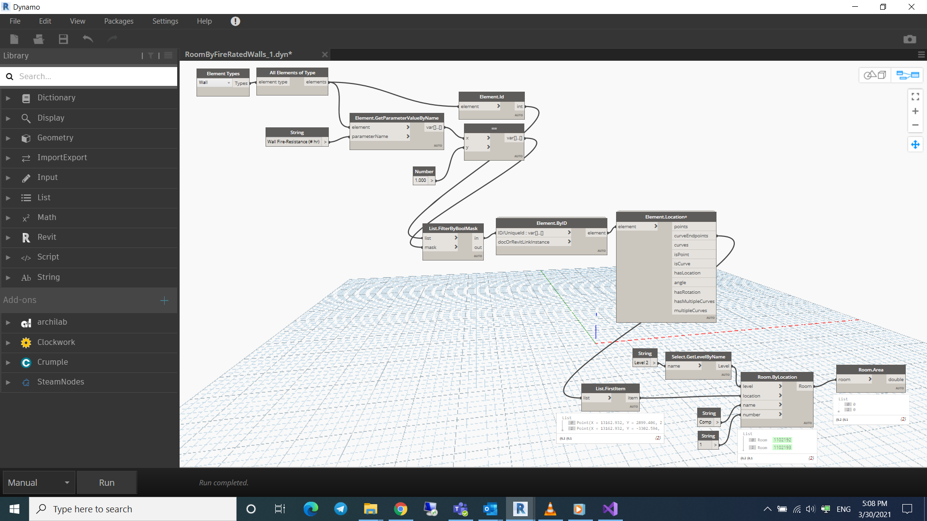Open Microsoft Teams from taskbar

[x=460, y=509]
